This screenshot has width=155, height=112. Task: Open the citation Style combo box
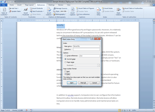coord(64,11)
